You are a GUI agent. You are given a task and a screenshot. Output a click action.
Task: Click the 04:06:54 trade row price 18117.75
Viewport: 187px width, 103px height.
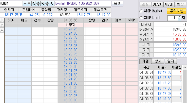(x=164, y=72)
